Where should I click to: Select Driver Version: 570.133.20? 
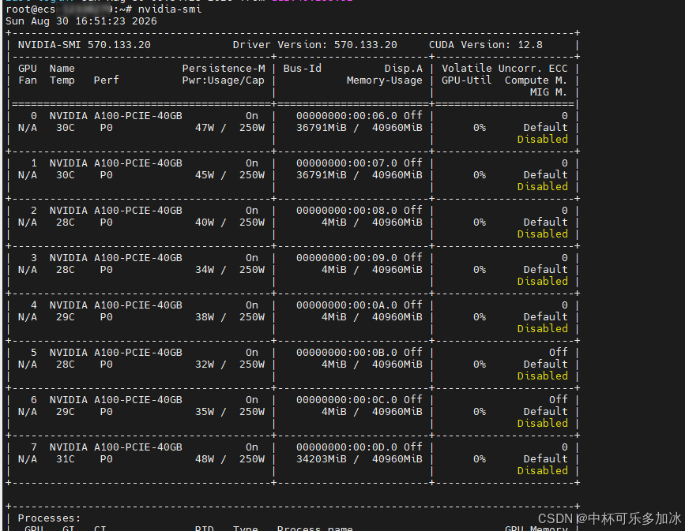315,44
